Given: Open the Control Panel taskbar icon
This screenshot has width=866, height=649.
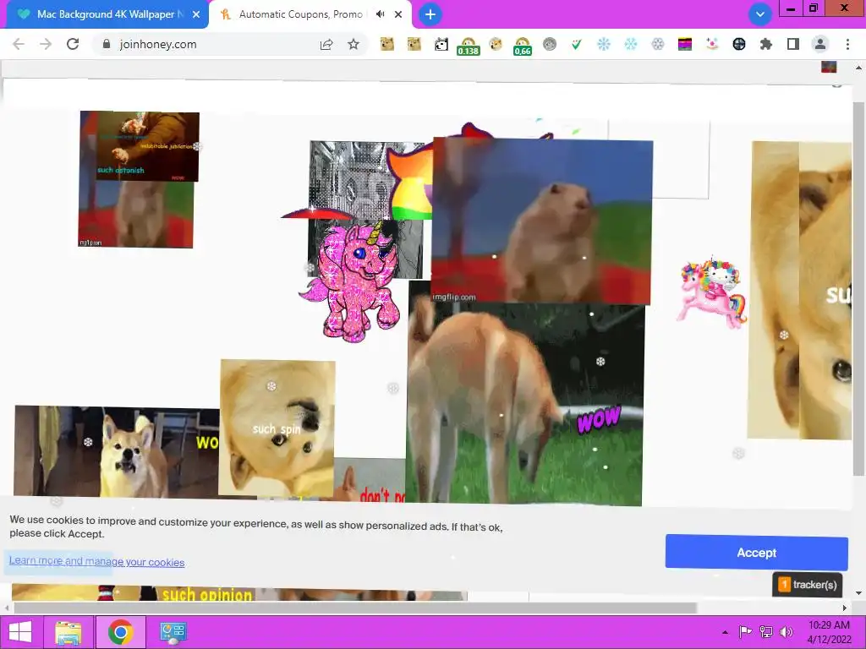Looking at the screenshot, I should pyautogui.click(x=173, y=632).
